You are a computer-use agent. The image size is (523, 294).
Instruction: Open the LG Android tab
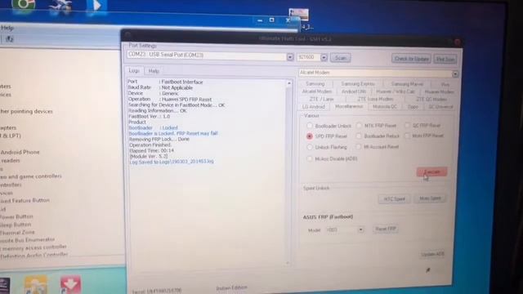(314, 107)
